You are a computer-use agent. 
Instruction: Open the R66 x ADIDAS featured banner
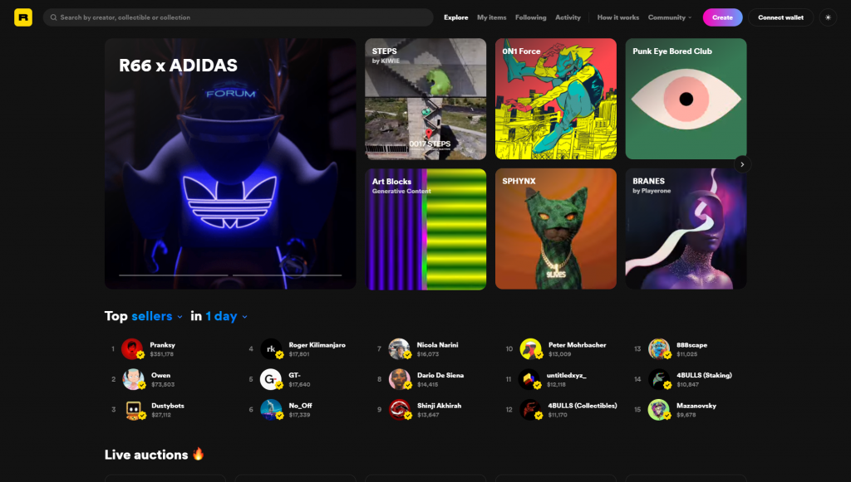click(230, 163)
